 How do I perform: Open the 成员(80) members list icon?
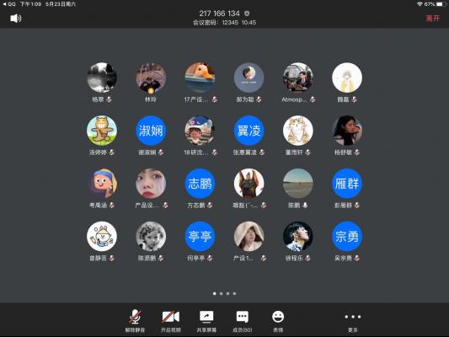coord(243,317)
